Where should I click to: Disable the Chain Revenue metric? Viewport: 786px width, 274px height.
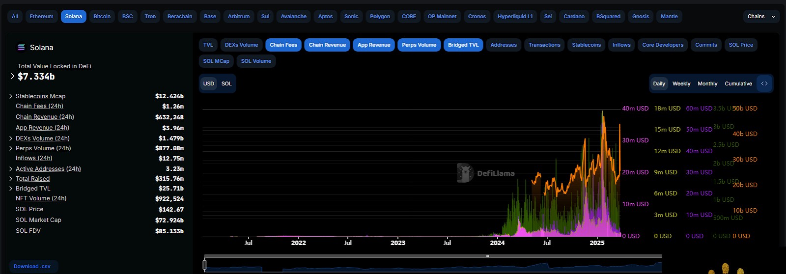click(327, 45)
